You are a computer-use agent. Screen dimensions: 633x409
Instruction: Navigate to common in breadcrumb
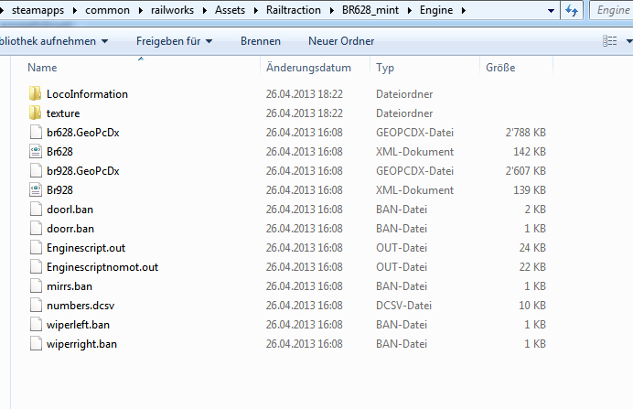tap(107, 10)
